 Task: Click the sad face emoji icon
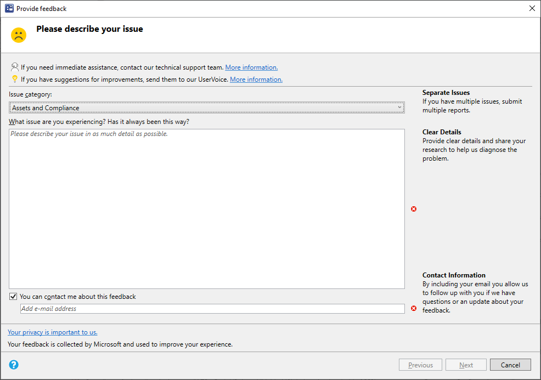[x=18, y=34]
